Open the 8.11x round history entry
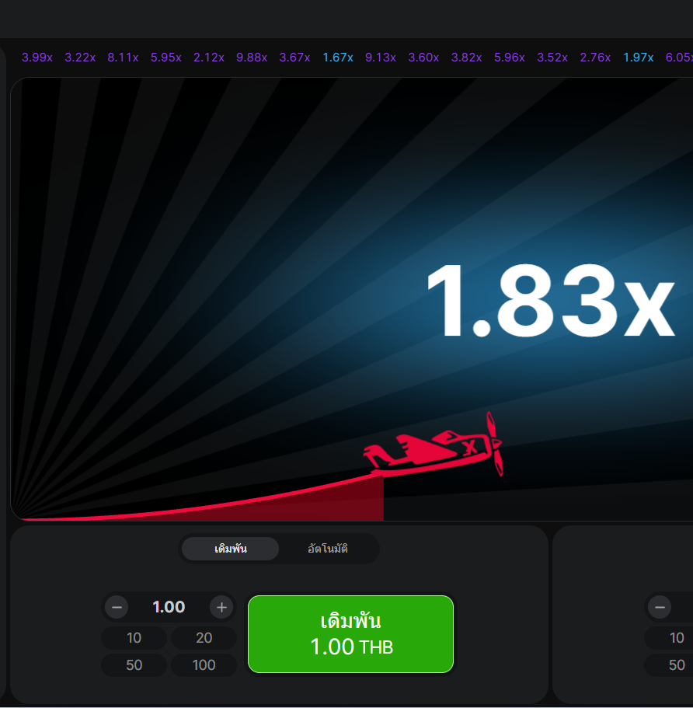Screen dimensions: 693x708 coord(123,58)
